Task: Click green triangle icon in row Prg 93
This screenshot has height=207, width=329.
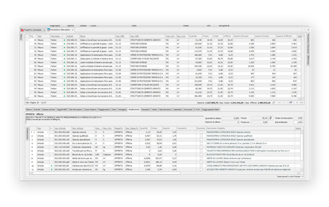Action: 65,85
